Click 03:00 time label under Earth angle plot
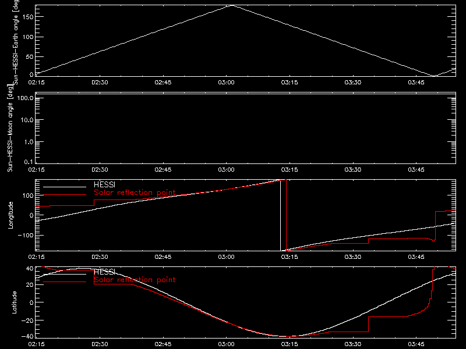The width and height of the screenshot is (466, 349). 226,82
